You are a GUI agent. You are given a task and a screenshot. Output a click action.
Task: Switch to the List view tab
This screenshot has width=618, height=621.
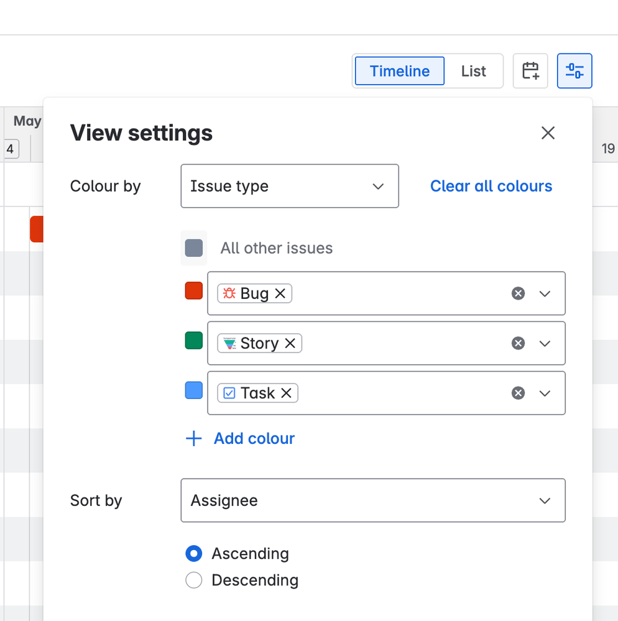click(473, 71)
